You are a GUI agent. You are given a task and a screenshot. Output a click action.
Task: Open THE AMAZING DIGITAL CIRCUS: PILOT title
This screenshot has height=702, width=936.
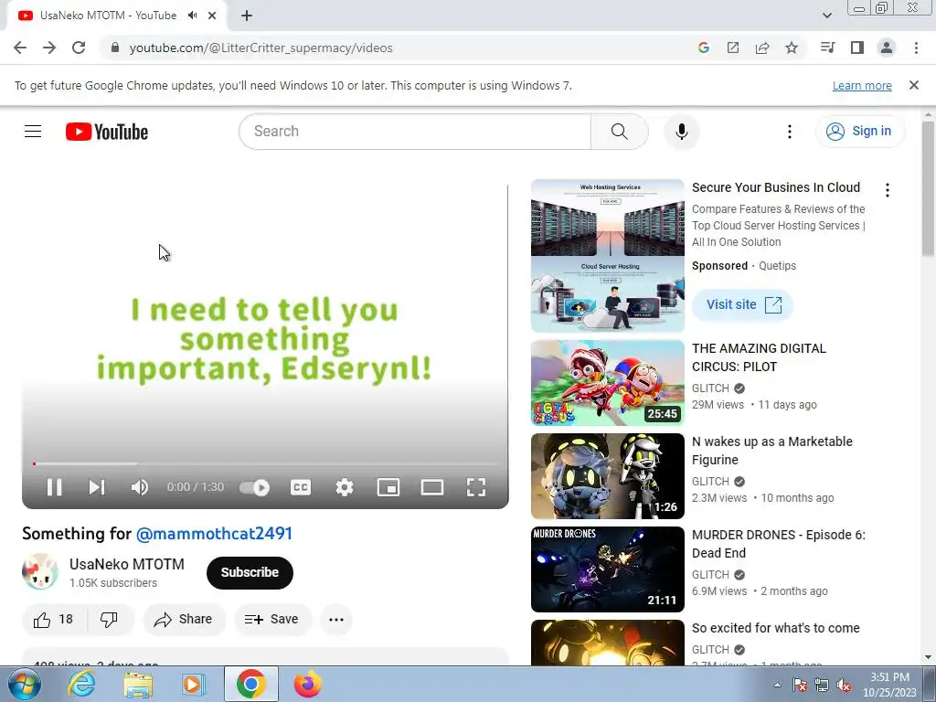pyautogui.click(x=759, y=357)
